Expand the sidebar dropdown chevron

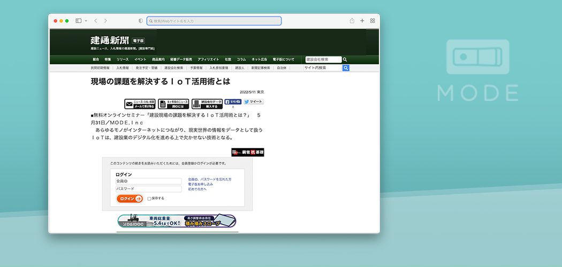85,21
